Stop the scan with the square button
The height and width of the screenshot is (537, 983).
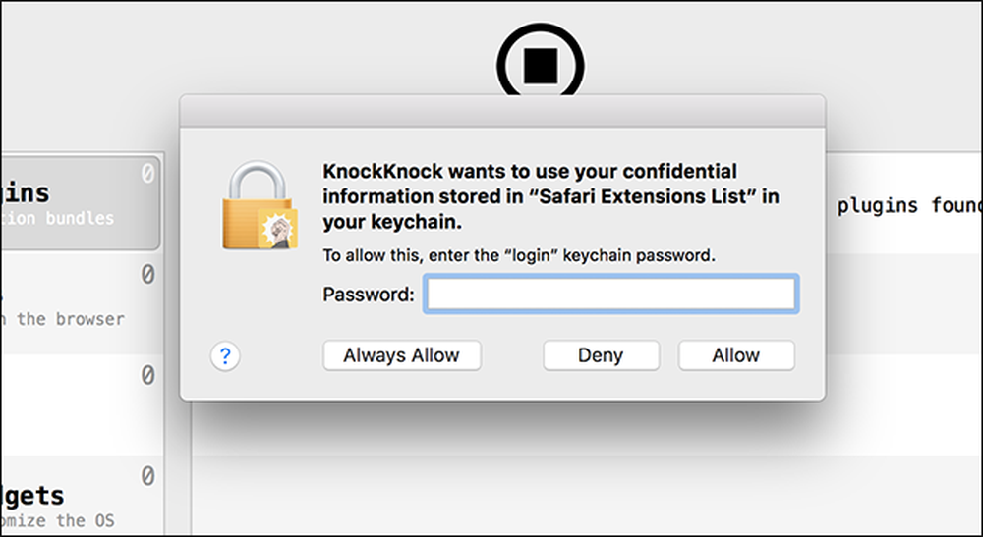tap(540, 63)
